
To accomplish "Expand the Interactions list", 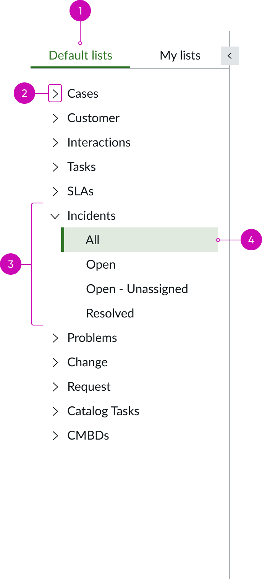I will (55, 142).
